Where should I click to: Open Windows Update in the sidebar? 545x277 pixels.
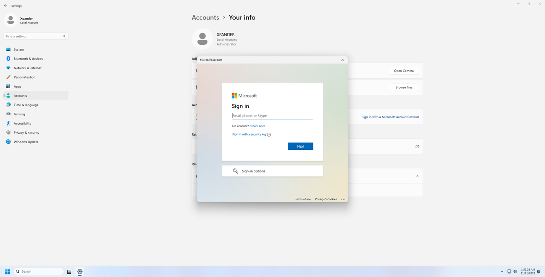(x=36, y=142)
